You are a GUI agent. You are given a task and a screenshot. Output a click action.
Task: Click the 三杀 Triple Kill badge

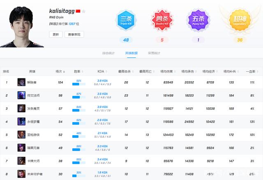pos(126,20)
